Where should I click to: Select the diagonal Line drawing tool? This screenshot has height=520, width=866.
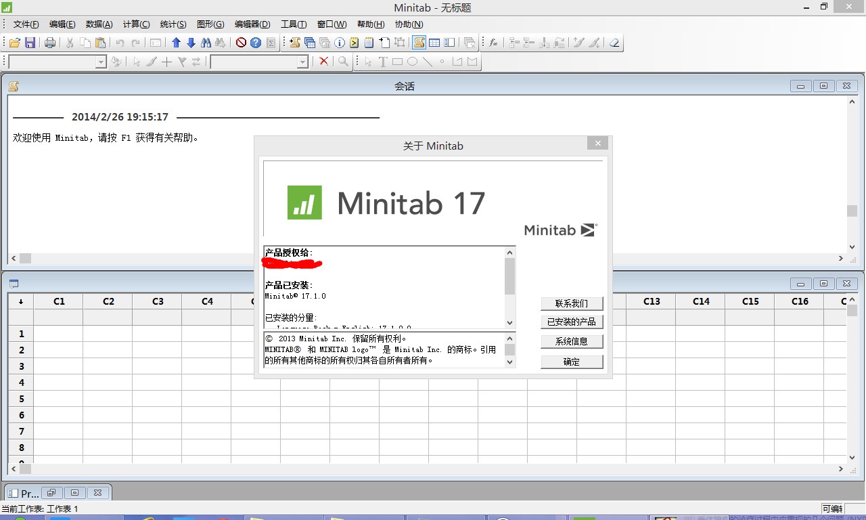click(x=428, y=62)
